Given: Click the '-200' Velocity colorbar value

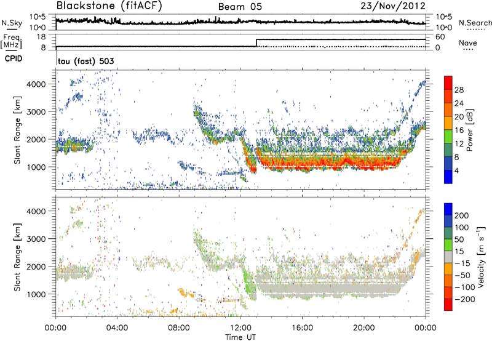Looking at the screenshot, I should tap(465, 299).
